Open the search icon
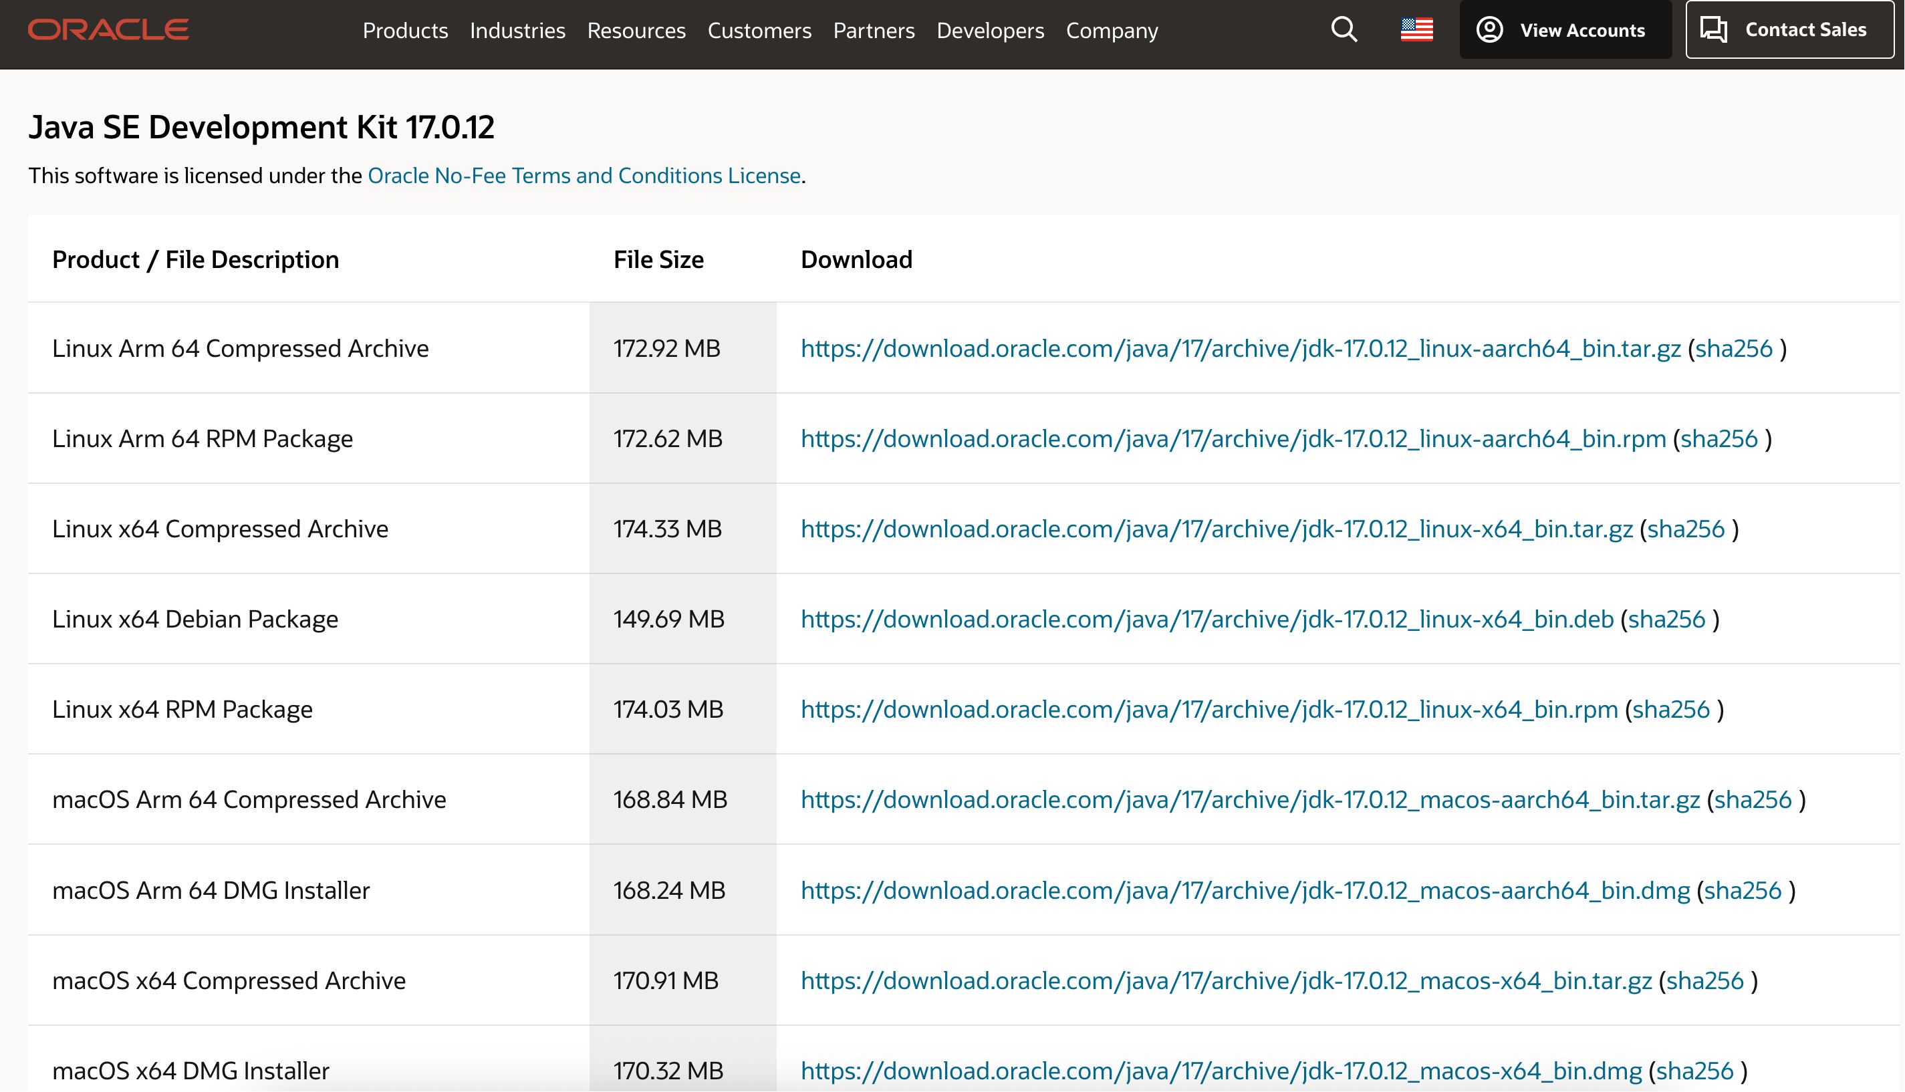The width and height of the screenshot is (1905, 1092). tap(1344, 29)
